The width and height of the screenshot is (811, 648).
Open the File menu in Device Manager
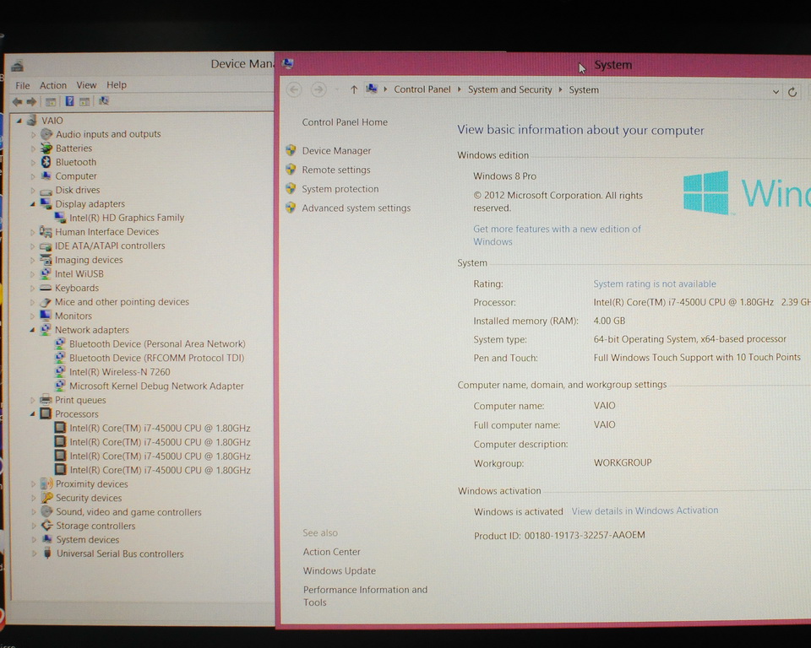pos(23,85)
